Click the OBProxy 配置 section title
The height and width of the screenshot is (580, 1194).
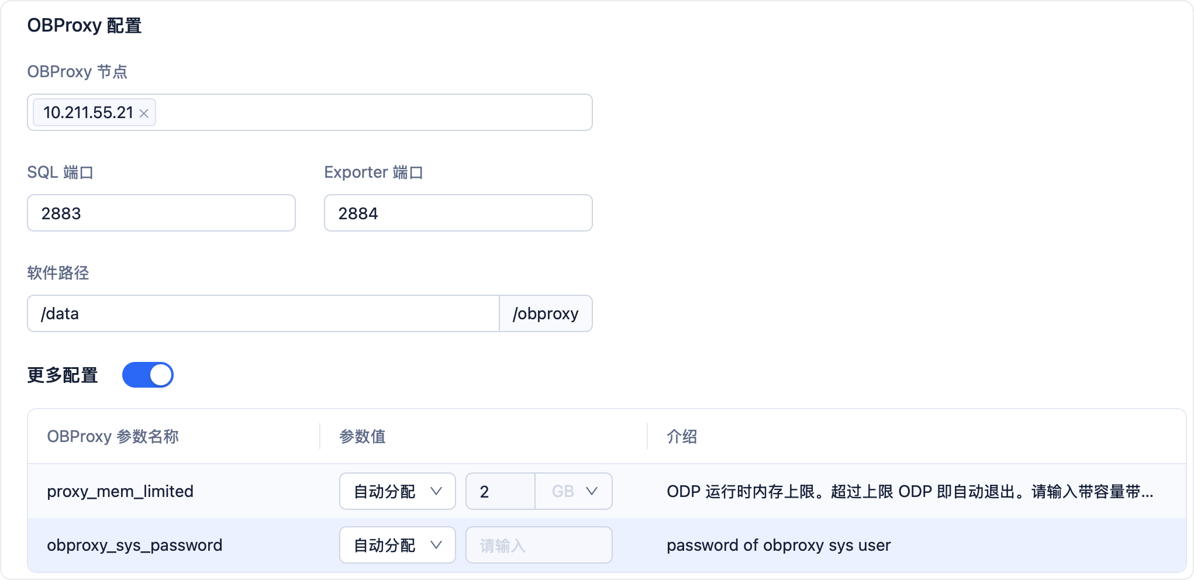[x=84, y=25]
